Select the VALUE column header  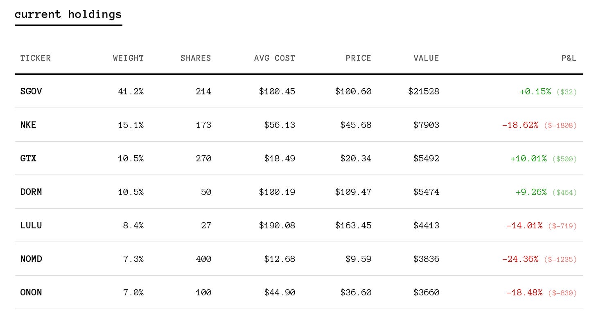426,58
